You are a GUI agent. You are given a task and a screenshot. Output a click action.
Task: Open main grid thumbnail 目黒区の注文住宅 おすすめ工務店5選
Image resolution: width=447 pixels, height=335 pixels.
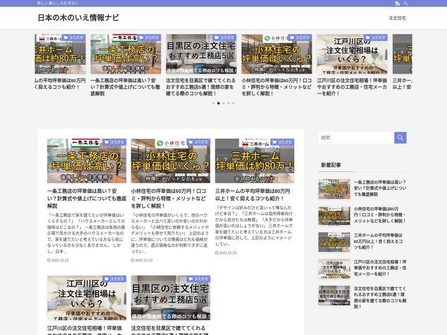click(171, 298)
